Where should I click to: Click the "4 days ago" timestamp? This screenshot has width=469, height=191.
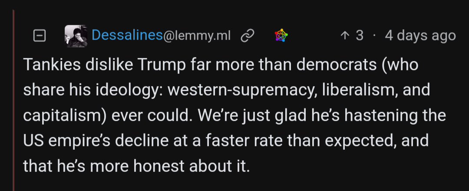pyautogui.click(x=420, y=36)
